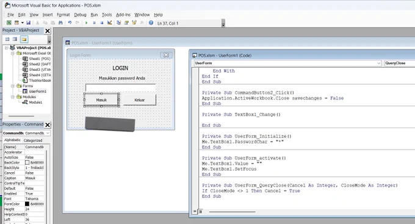
Task: Click the Insert UserForm toolbar icon
Action: (16, 23)
